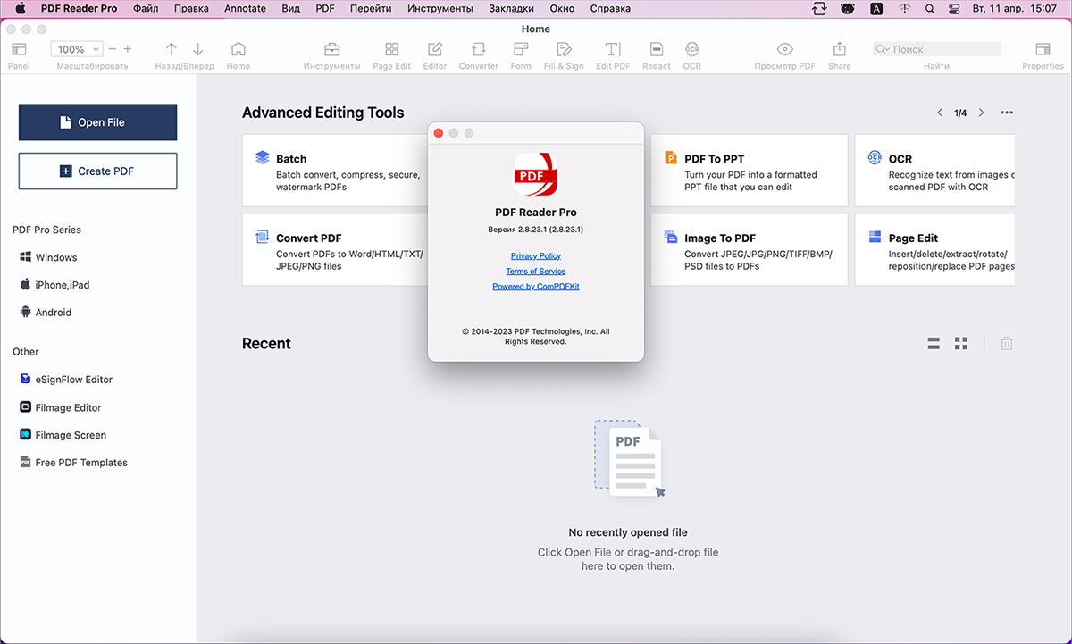
Task: Open the Properties panel icon
Action: (1043, 49)
